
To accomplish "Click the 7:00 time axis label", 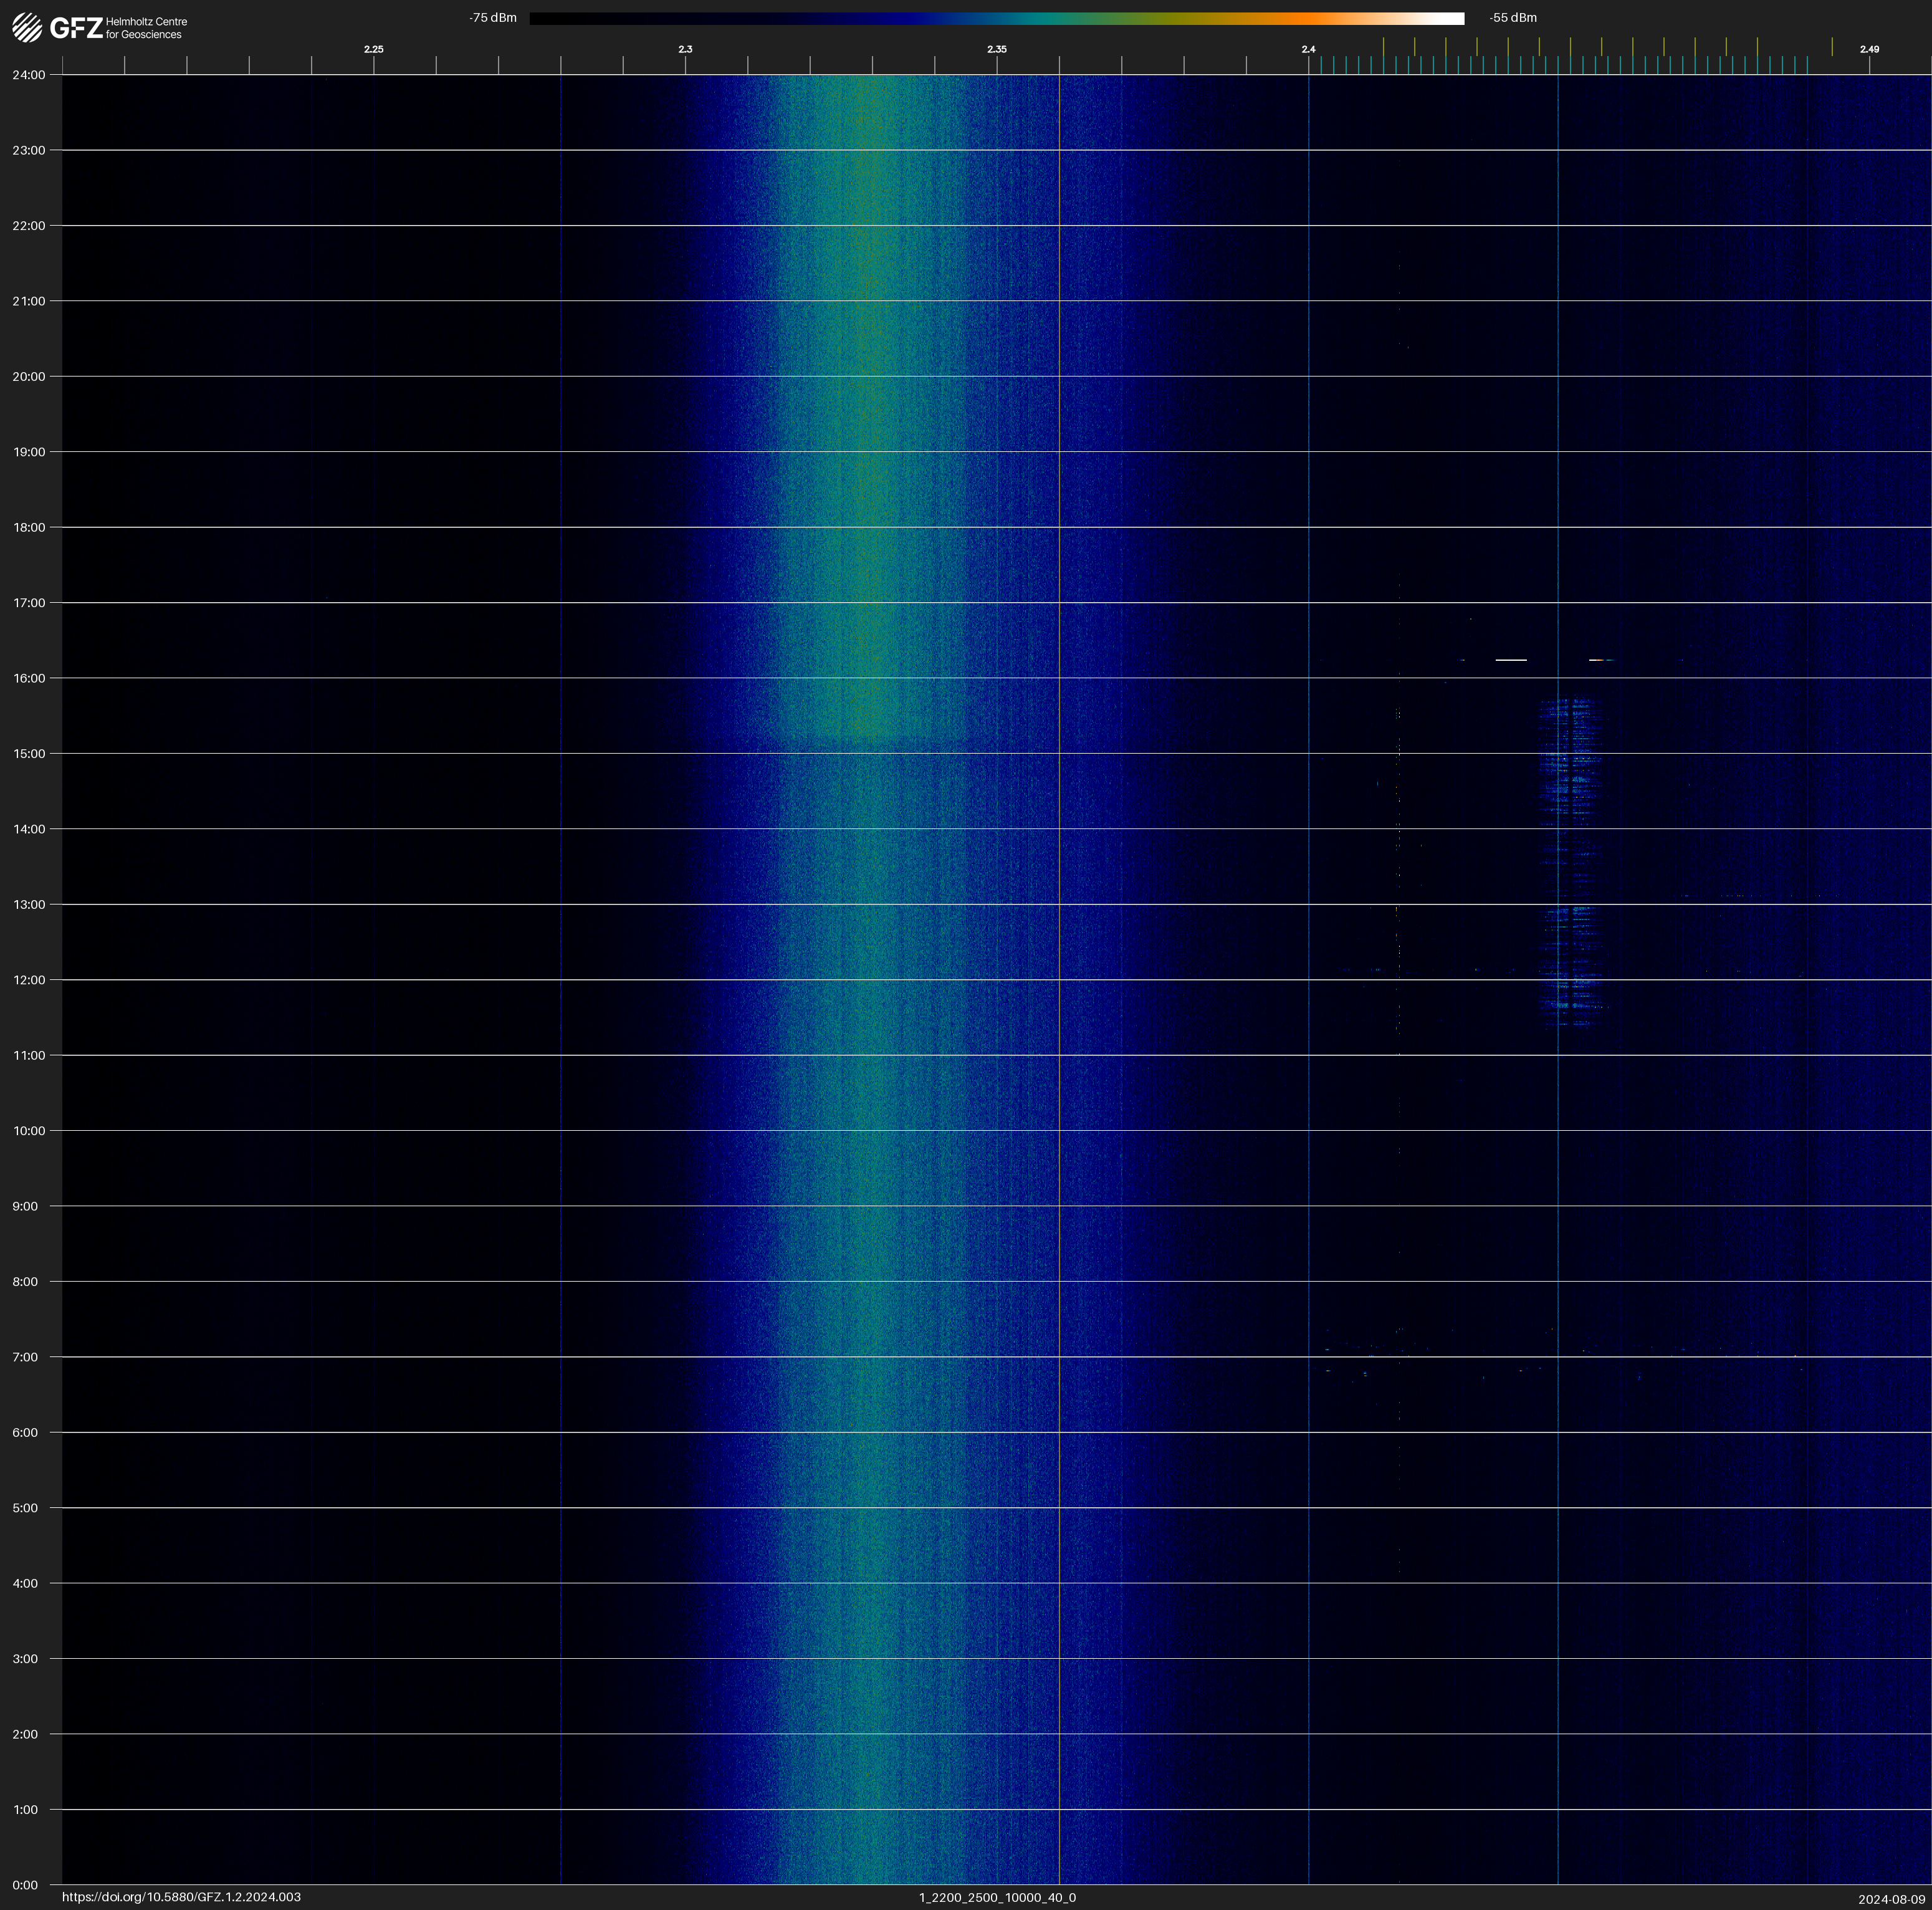I will 25,1357.
